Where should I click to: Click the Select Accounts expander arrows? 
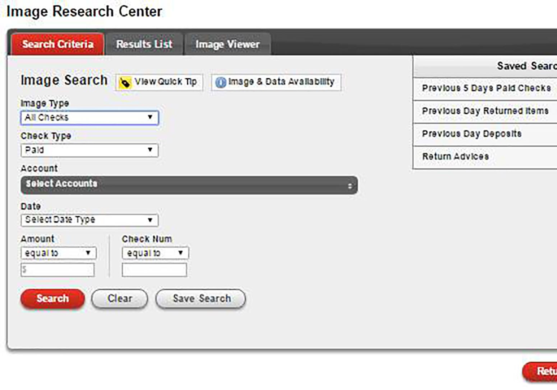pyautogui.click(x=350, y=185)
